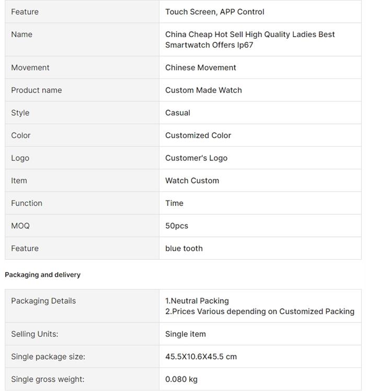Click the "Casual" style value
Viewport: 366px width, 391px height.
coord(178,112)
